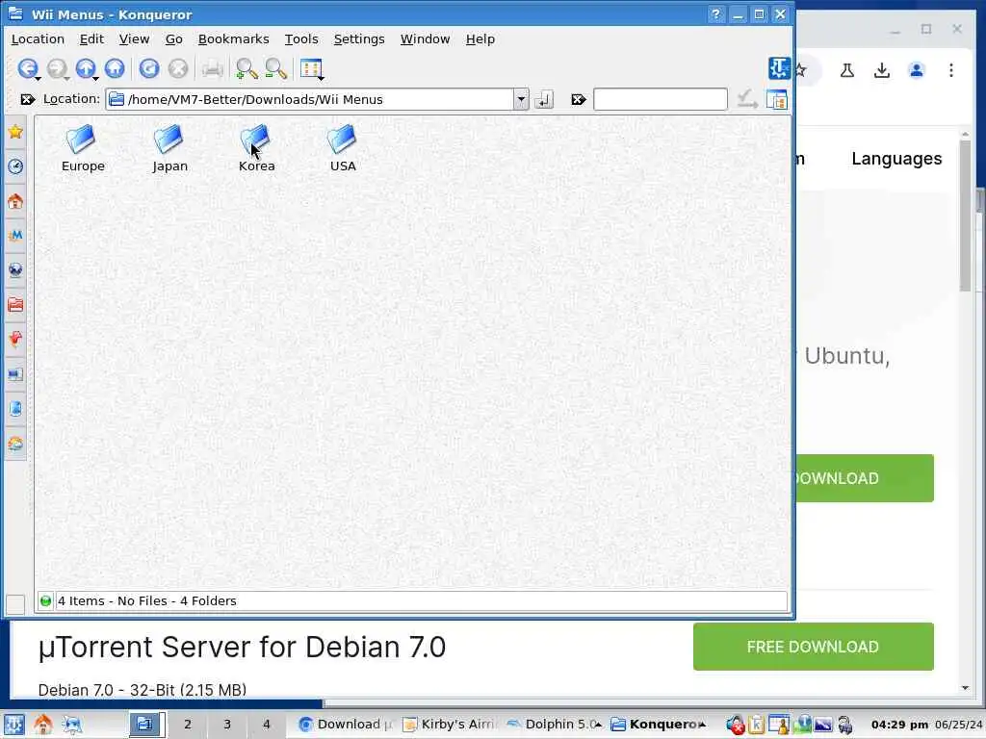Open browser downloads arrow icon
This screenshot has width=986, height=739.
coord(882,70)
